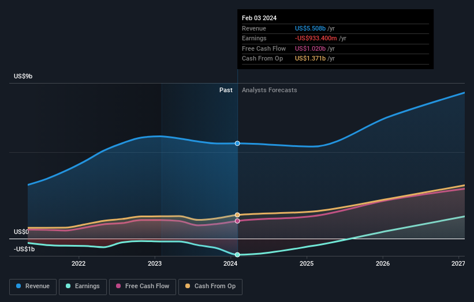
Task: Click the Free Cash Flow label in tooltip
Action: 264,48
